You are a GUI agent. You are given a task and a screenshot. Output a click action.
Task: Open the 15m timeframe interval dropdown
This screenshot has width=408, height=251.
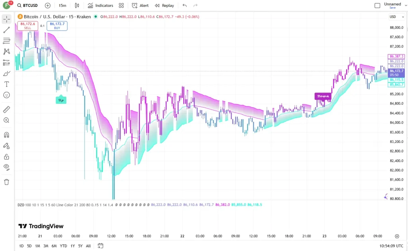pos(63,6)
